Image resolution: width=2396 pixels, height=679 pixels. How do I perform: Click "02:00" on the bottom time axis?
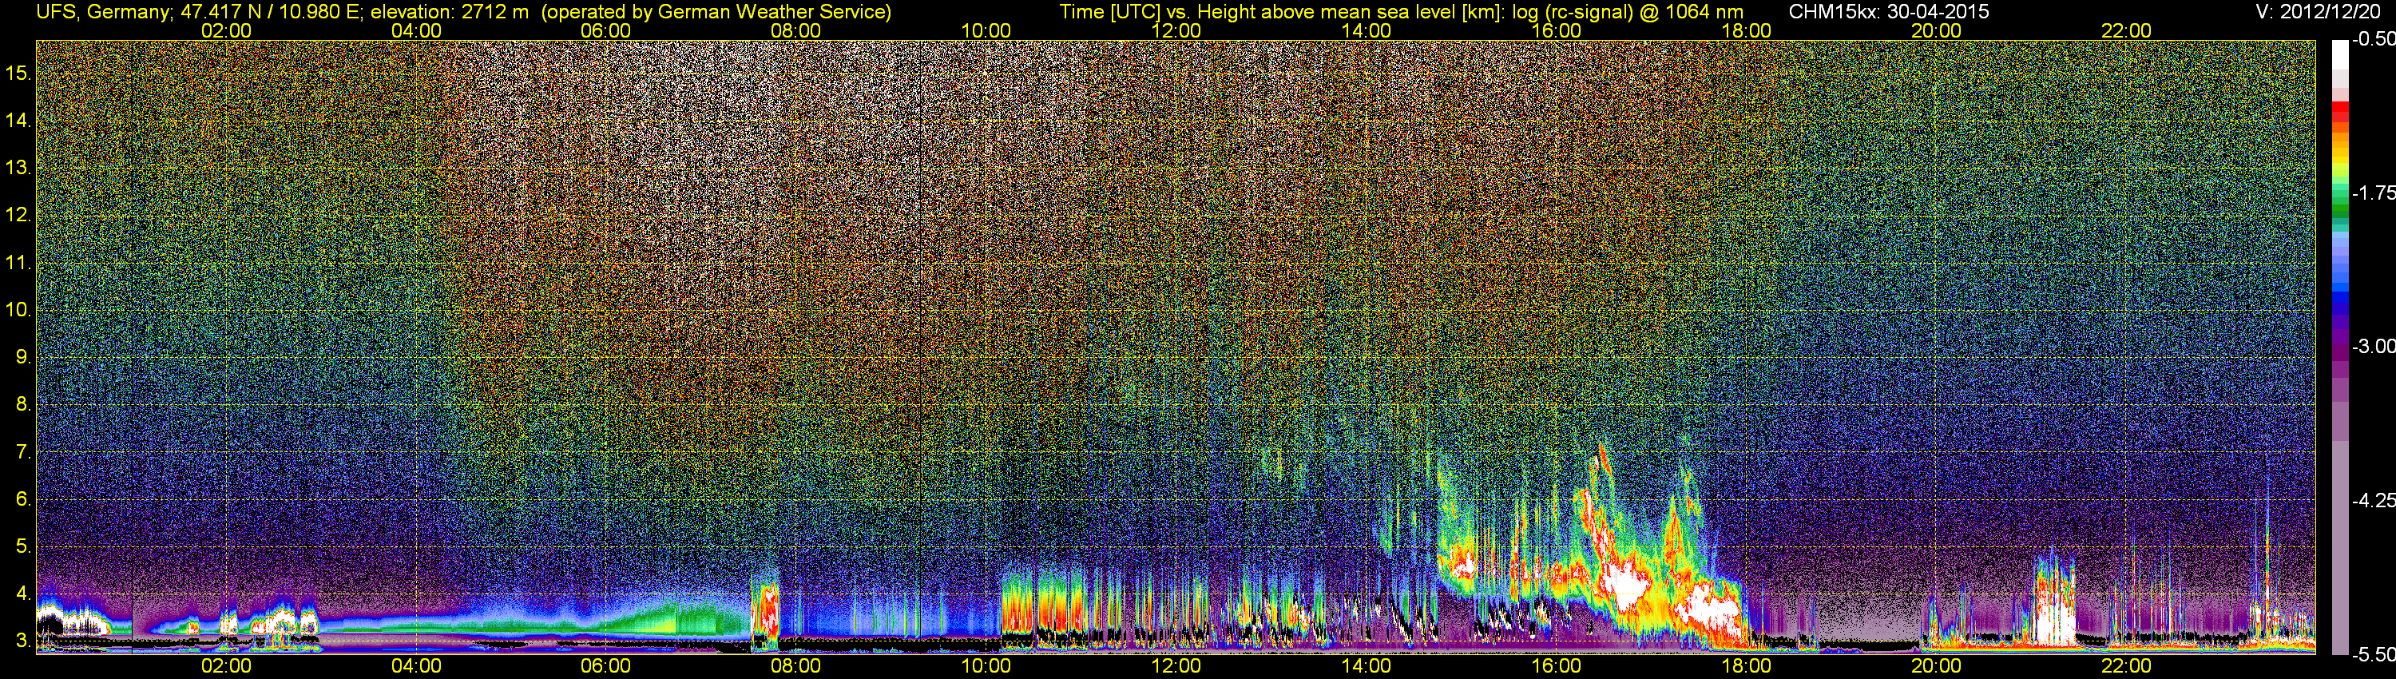point(226,666)
